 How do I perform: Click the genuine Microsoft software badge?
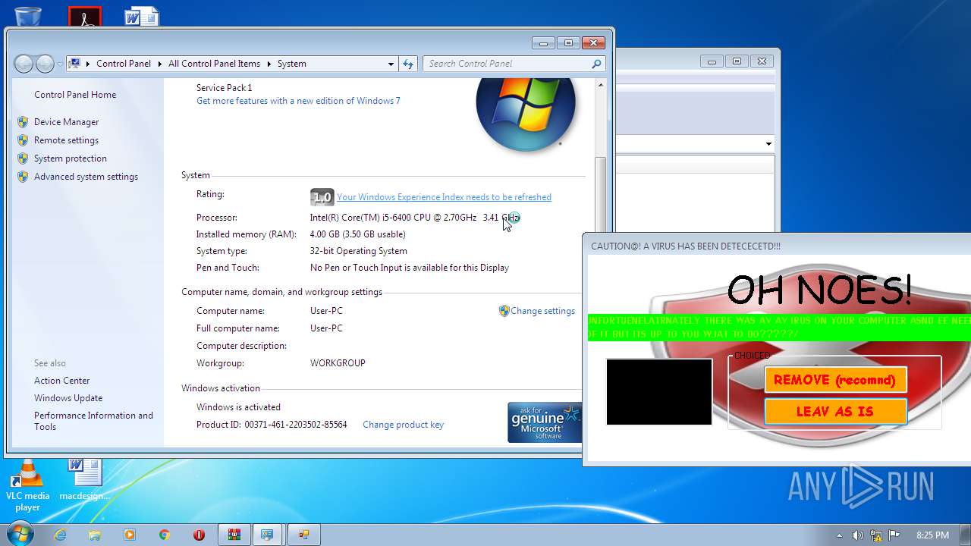tap(545, 422)
